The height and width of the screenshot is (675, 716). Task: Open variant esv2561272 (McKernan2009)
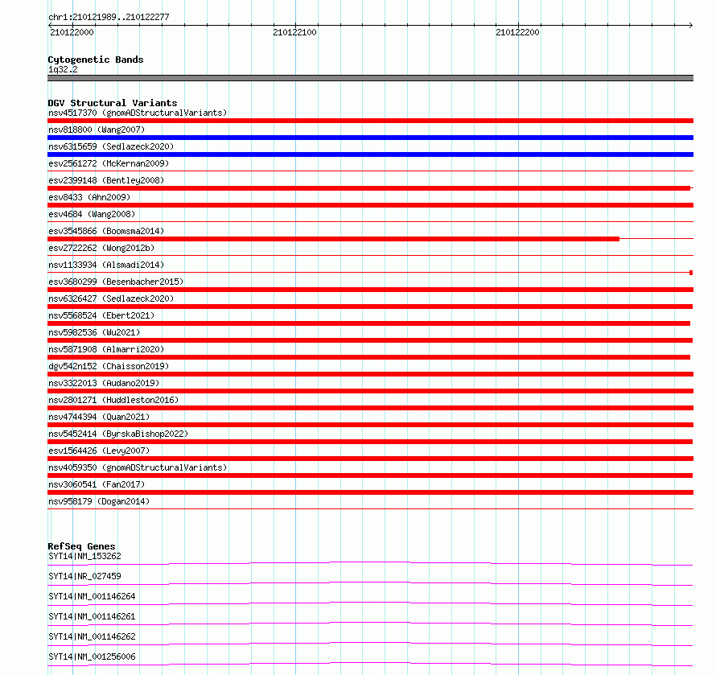tap(109, 163)
